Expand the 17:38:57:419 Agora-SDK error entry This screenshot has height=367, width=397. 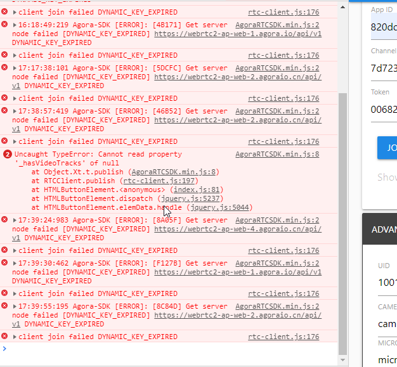tap(15, 111)
